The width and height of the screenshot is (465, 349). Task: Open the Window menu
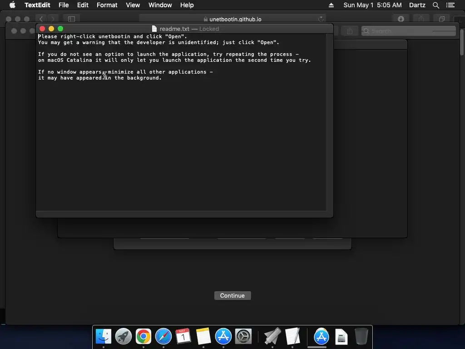160,5
